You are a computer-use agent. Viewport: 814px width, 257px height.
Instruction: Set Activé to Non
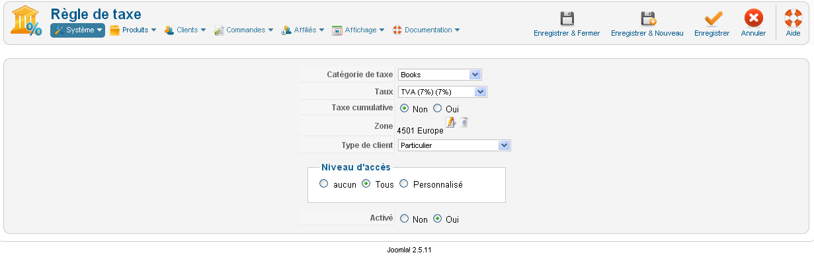[x=405, y=219]
